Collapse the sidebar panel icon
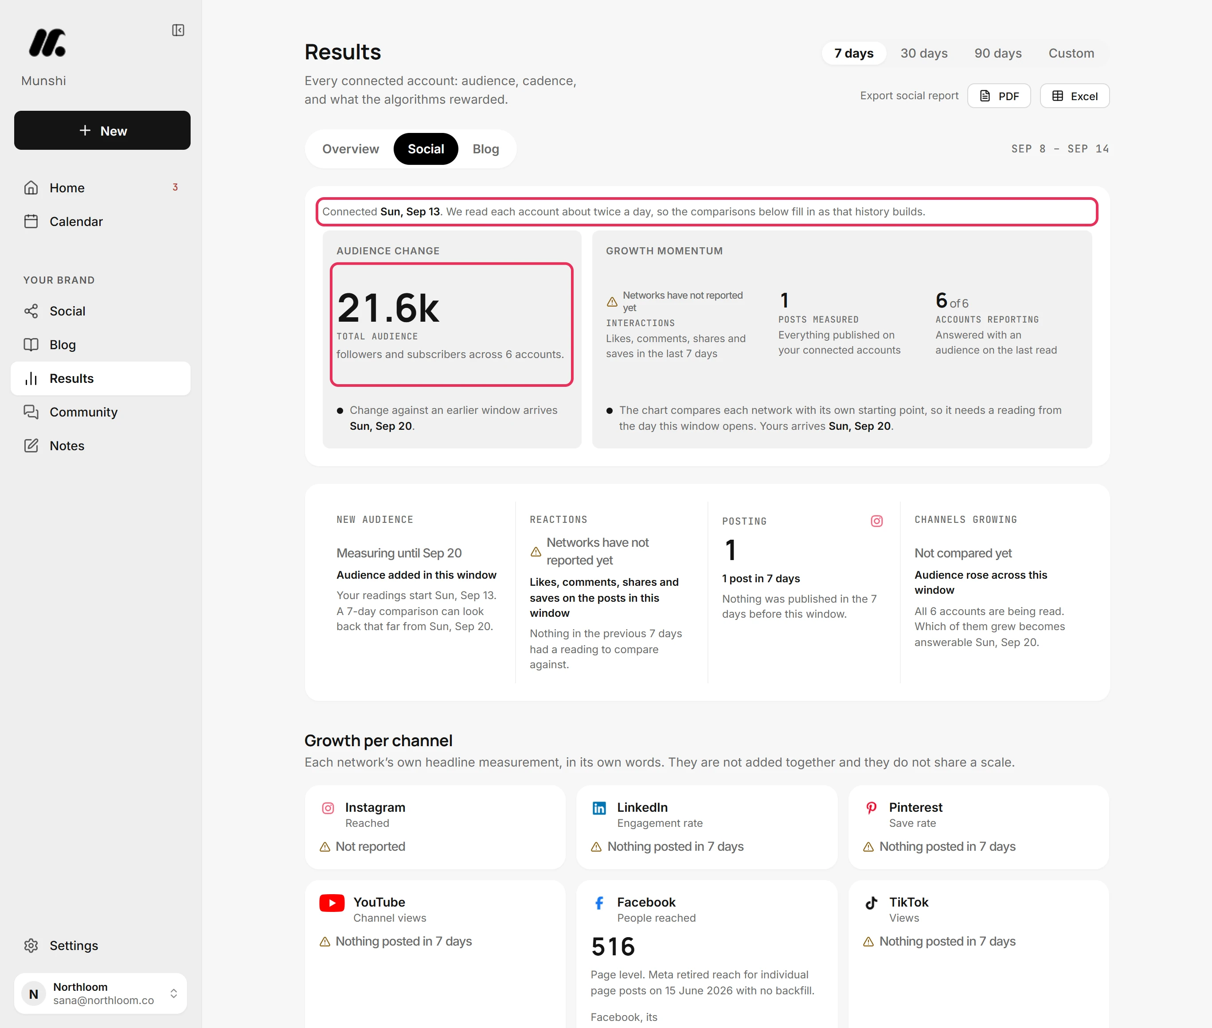The height and width of the screenshot is (1028, 1212). point(178,30)
